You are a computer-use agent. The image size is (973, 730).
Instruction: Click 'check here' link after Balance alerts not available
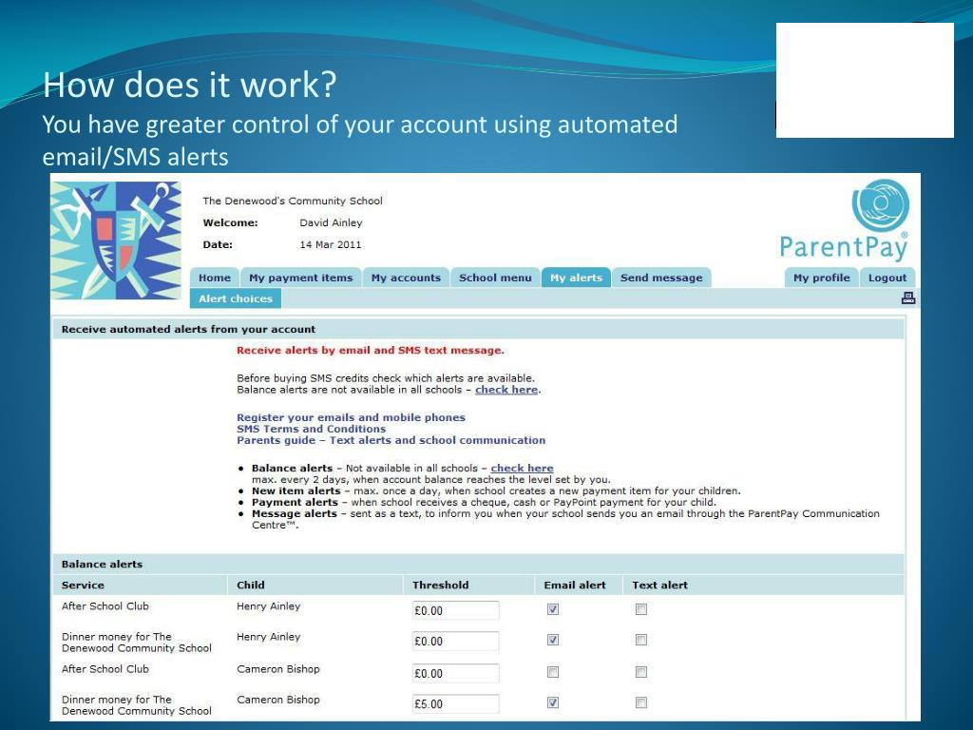506,390
